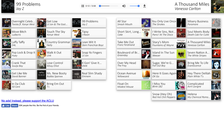
Task: Select Crank That album art
Action: tap(6, 64)
